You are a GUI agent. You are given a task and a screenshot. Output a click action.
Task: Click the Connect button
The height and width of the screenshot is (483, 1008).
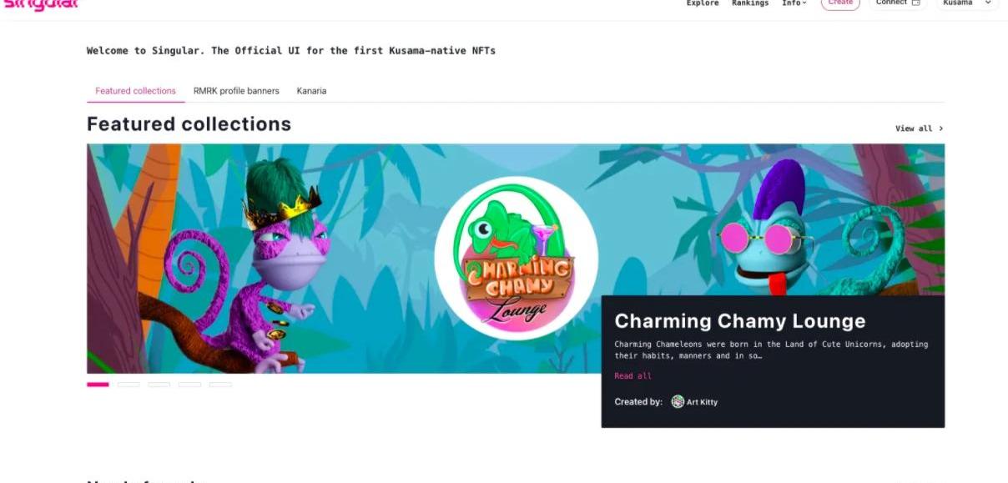point(898,4)
